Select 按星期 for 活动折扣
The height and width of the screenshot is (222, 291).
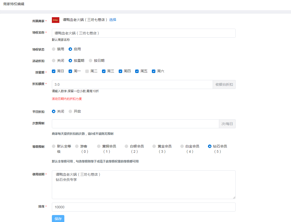coord(70,61)
